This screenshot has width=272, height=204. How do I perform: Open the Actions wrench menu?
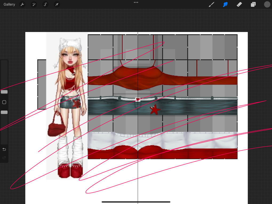[x=22, y=5]
